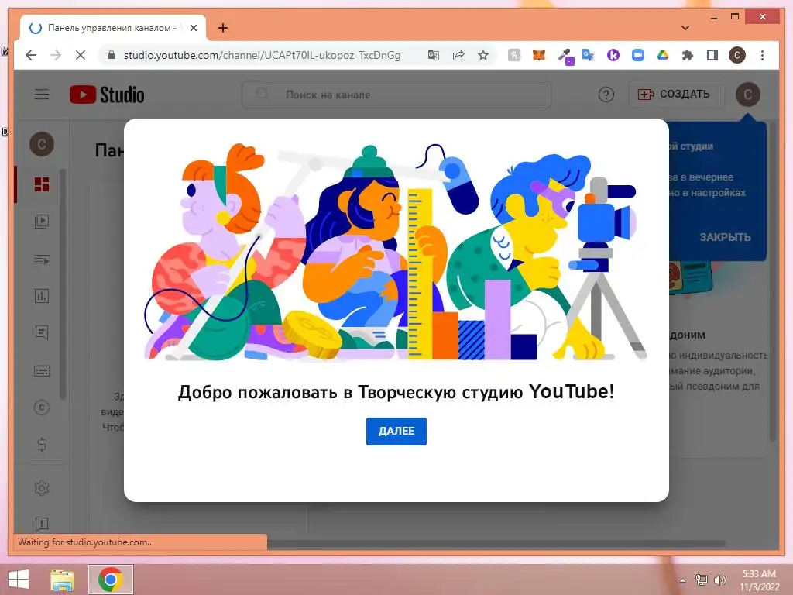Go back with the browser back arrow
Image resolution: width=793 pixels, height=595 pixels.
31,55
